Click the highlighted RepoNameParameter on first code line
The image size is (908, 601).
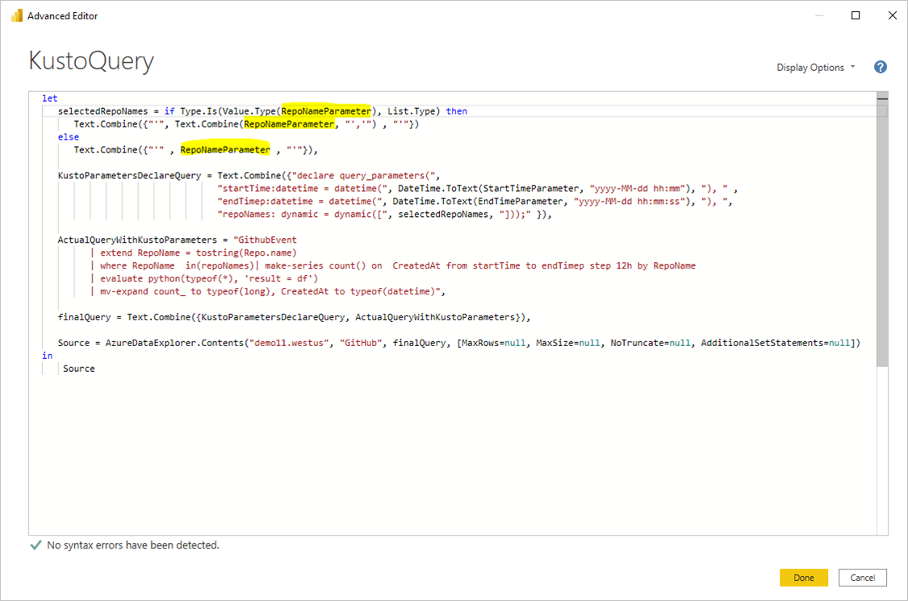tap(326, 111)
